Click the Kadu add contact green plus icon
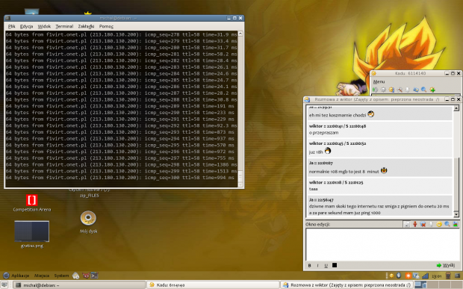 [432, 90]
